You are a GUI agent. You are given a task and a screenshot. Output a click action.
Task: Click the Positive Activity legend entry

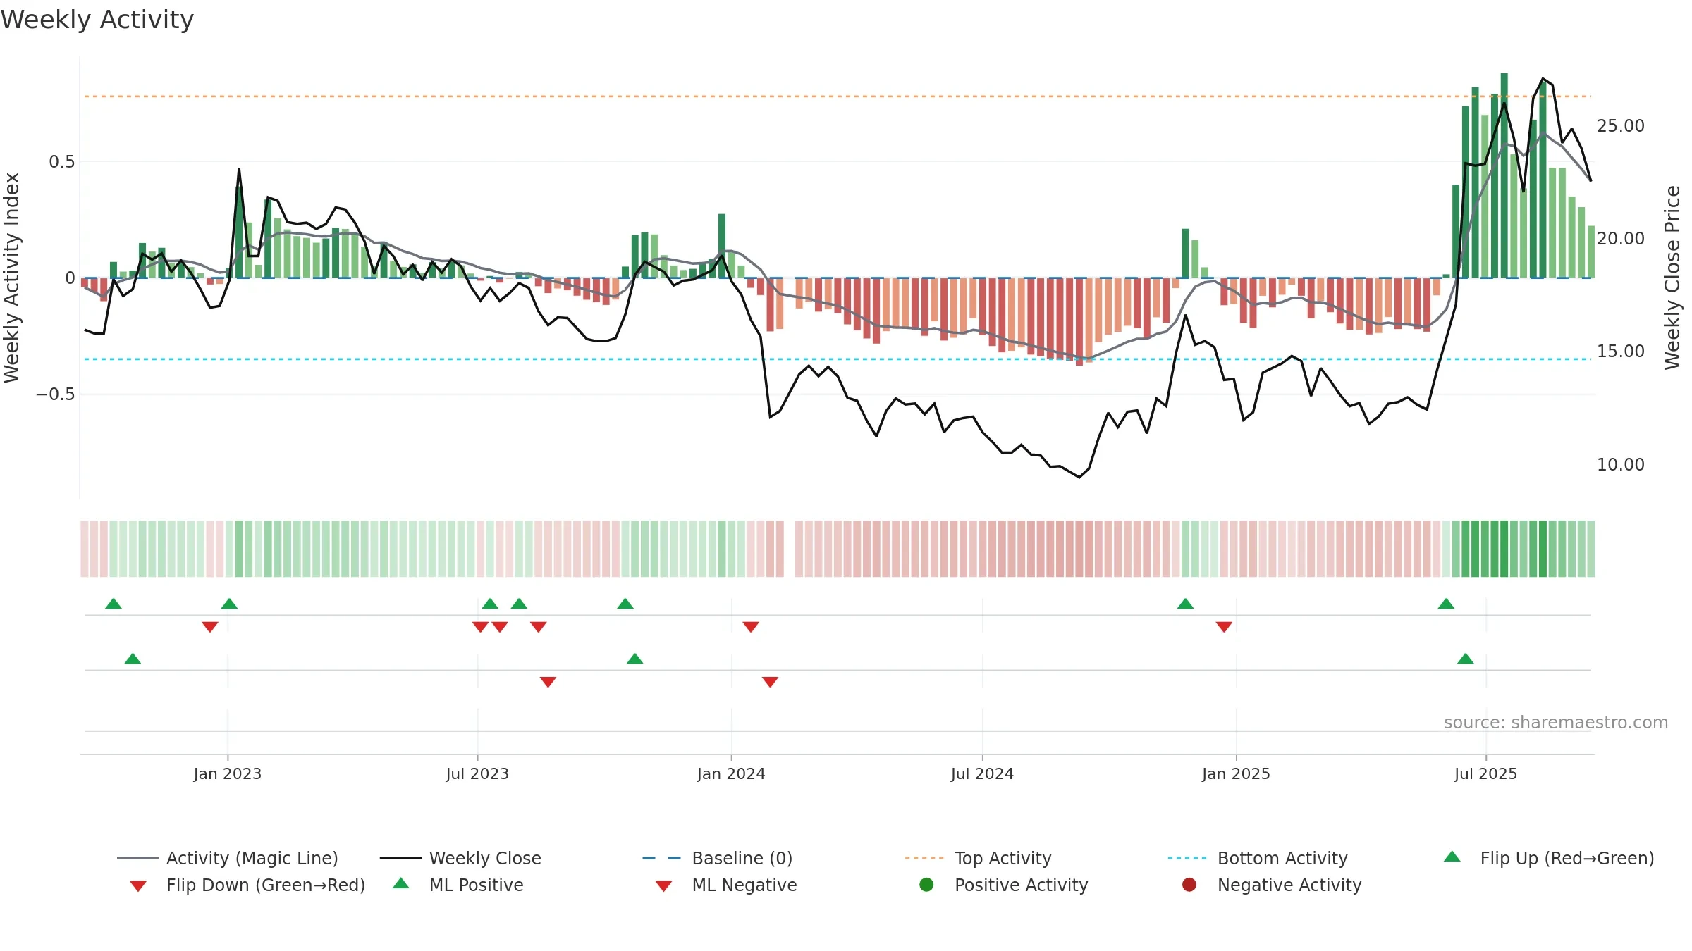click(1004, 885)
